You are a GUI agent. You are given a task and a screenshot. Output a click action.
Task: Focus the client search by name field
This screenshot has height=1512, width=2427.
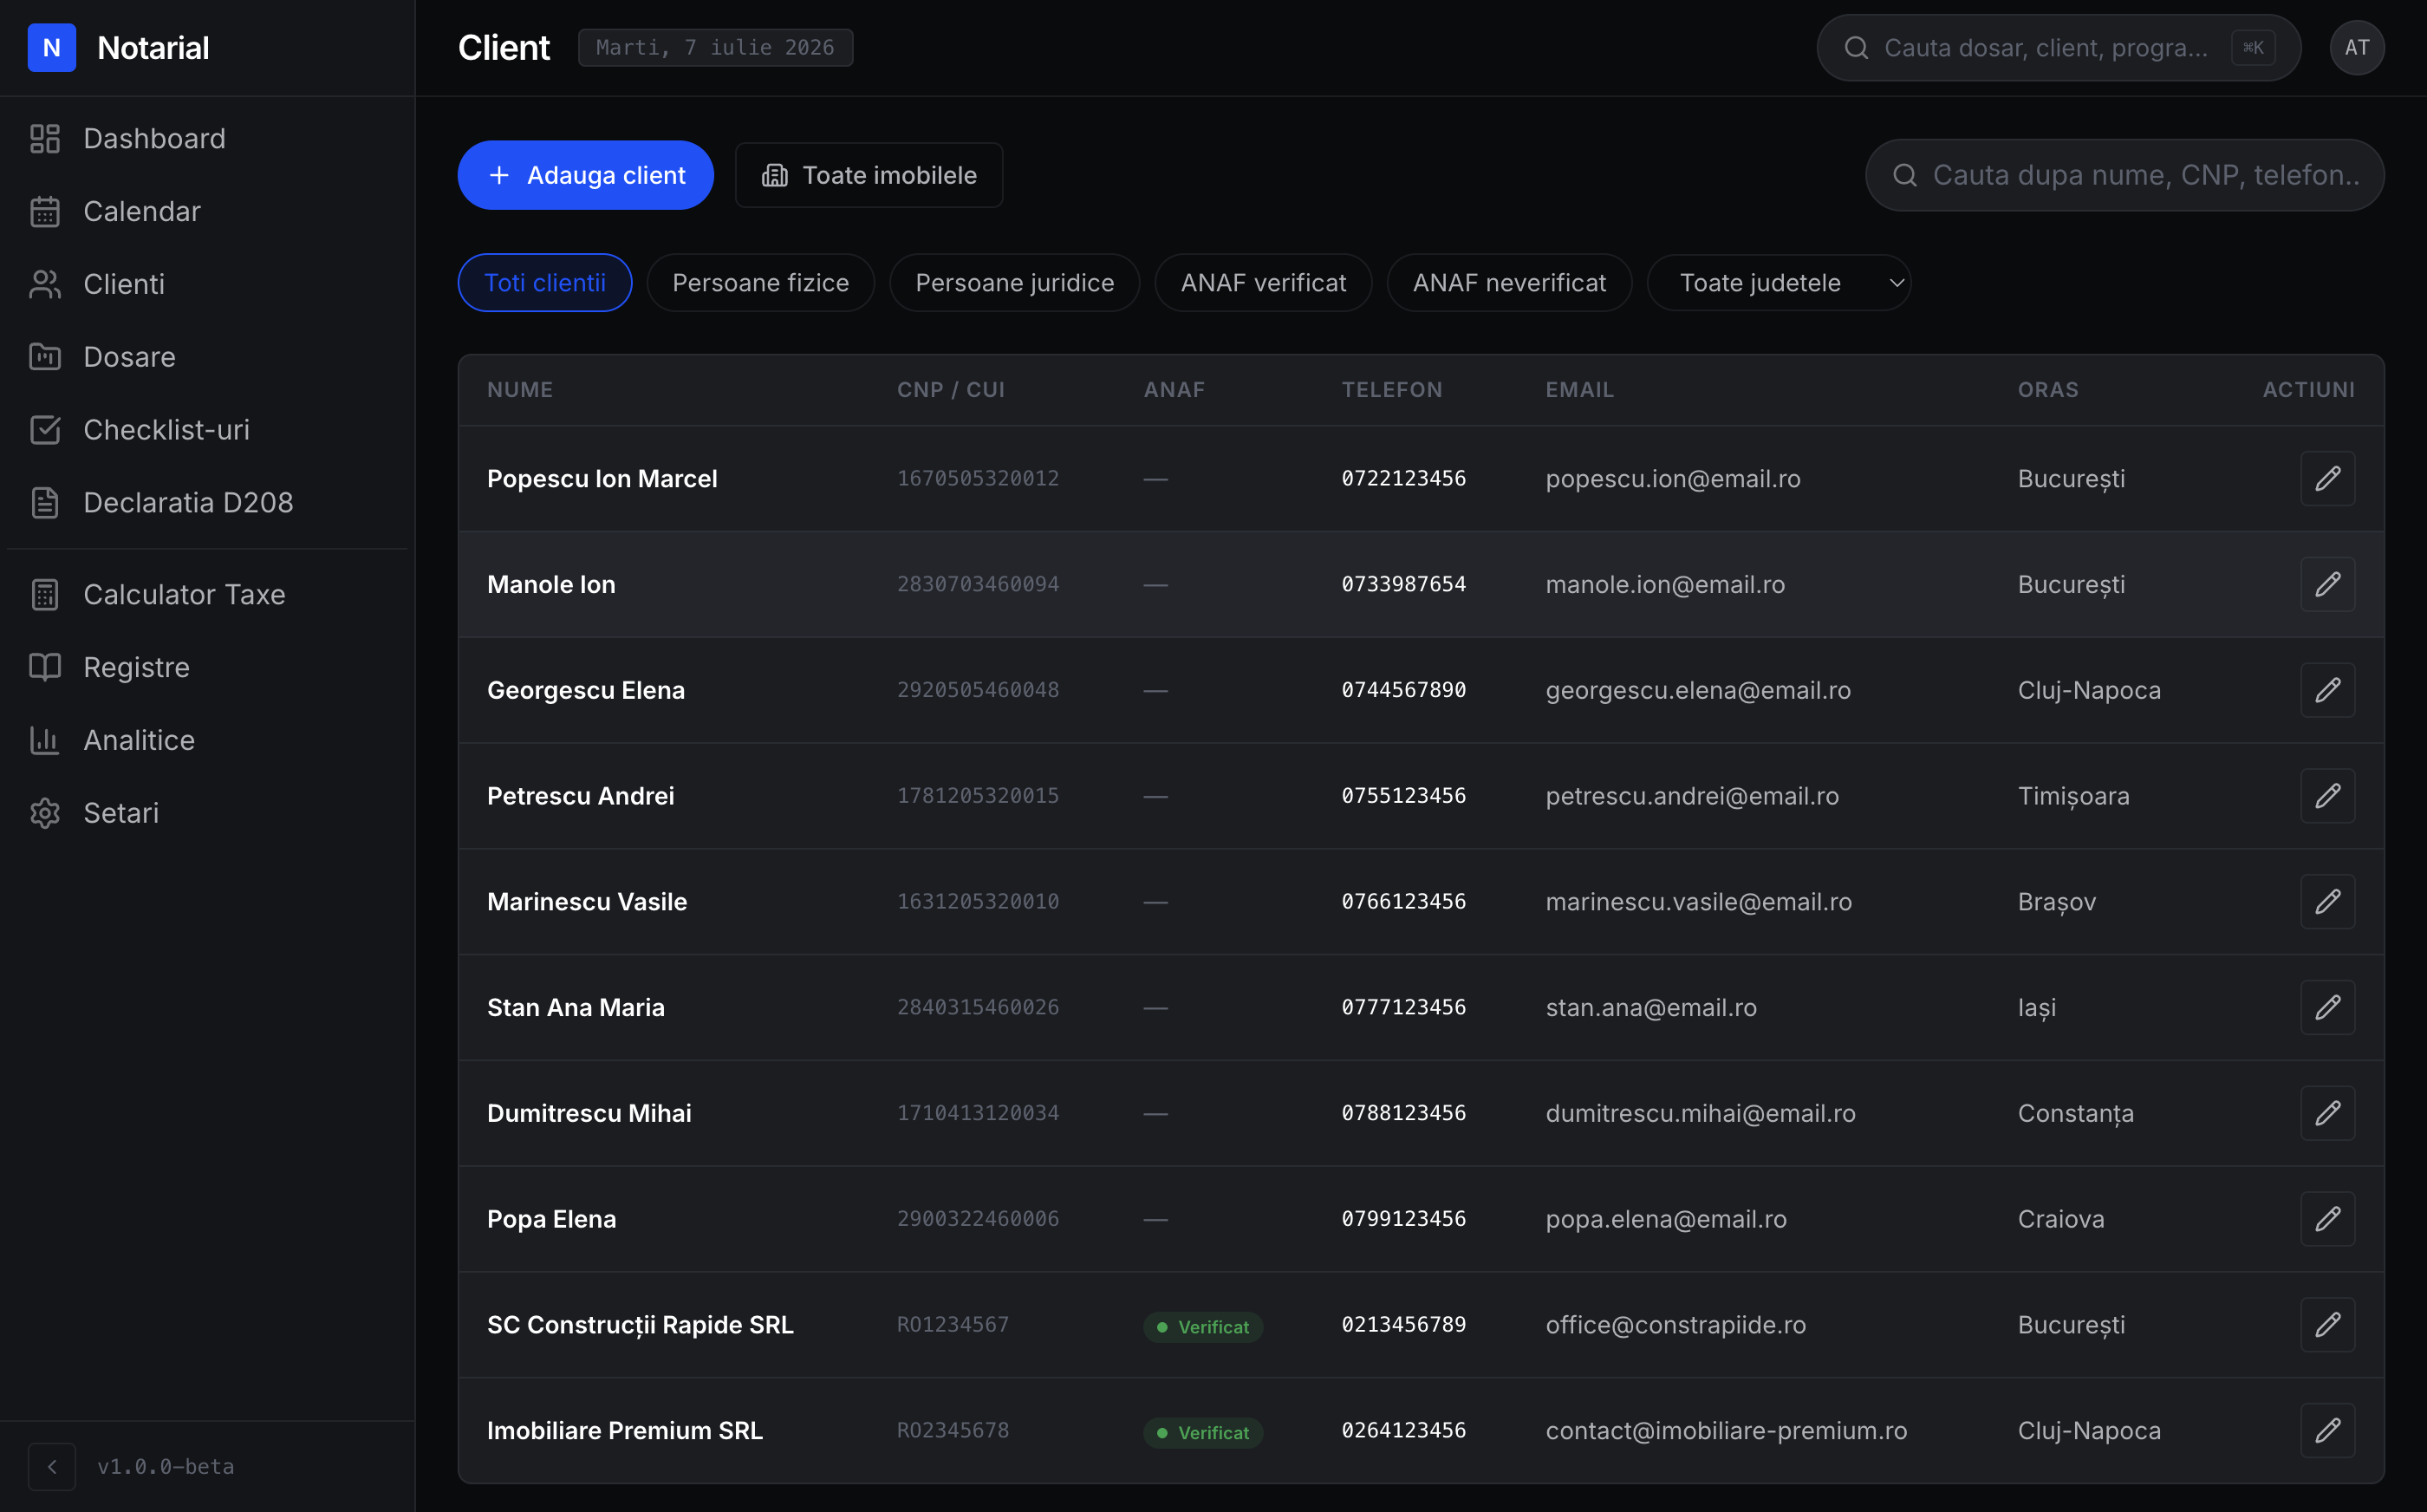(2124, 175)
